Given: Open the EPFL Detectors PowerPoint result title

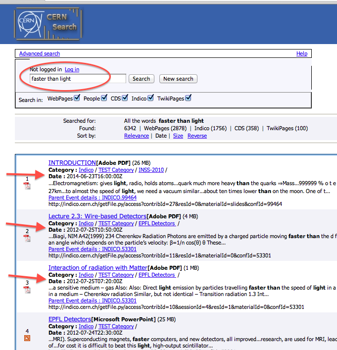Looking at the screenshot, I should (70, 319).
